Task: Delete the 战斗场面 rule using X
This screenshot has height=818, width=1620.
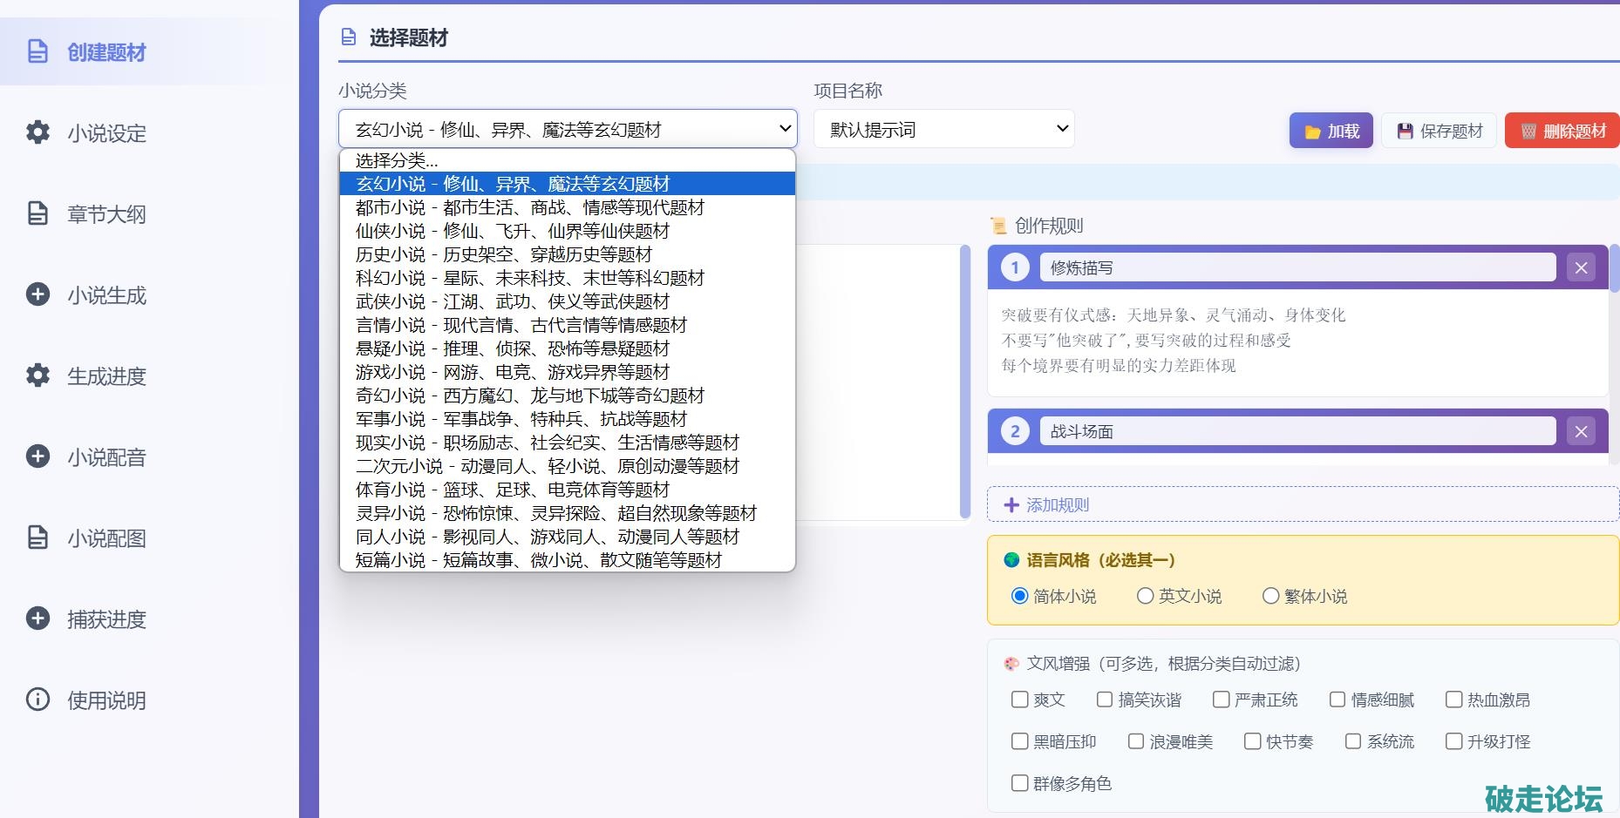Action: coord(1581,431)
